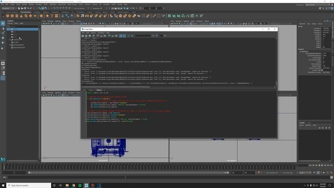Add a new tab in Script Editor
This screenshot has height=188, width=334.
point(104,90)
